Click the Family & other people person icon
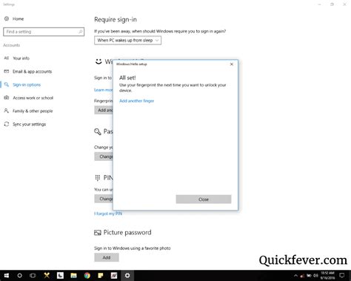This screenshot has width=351, height=281. coord(7,110)
